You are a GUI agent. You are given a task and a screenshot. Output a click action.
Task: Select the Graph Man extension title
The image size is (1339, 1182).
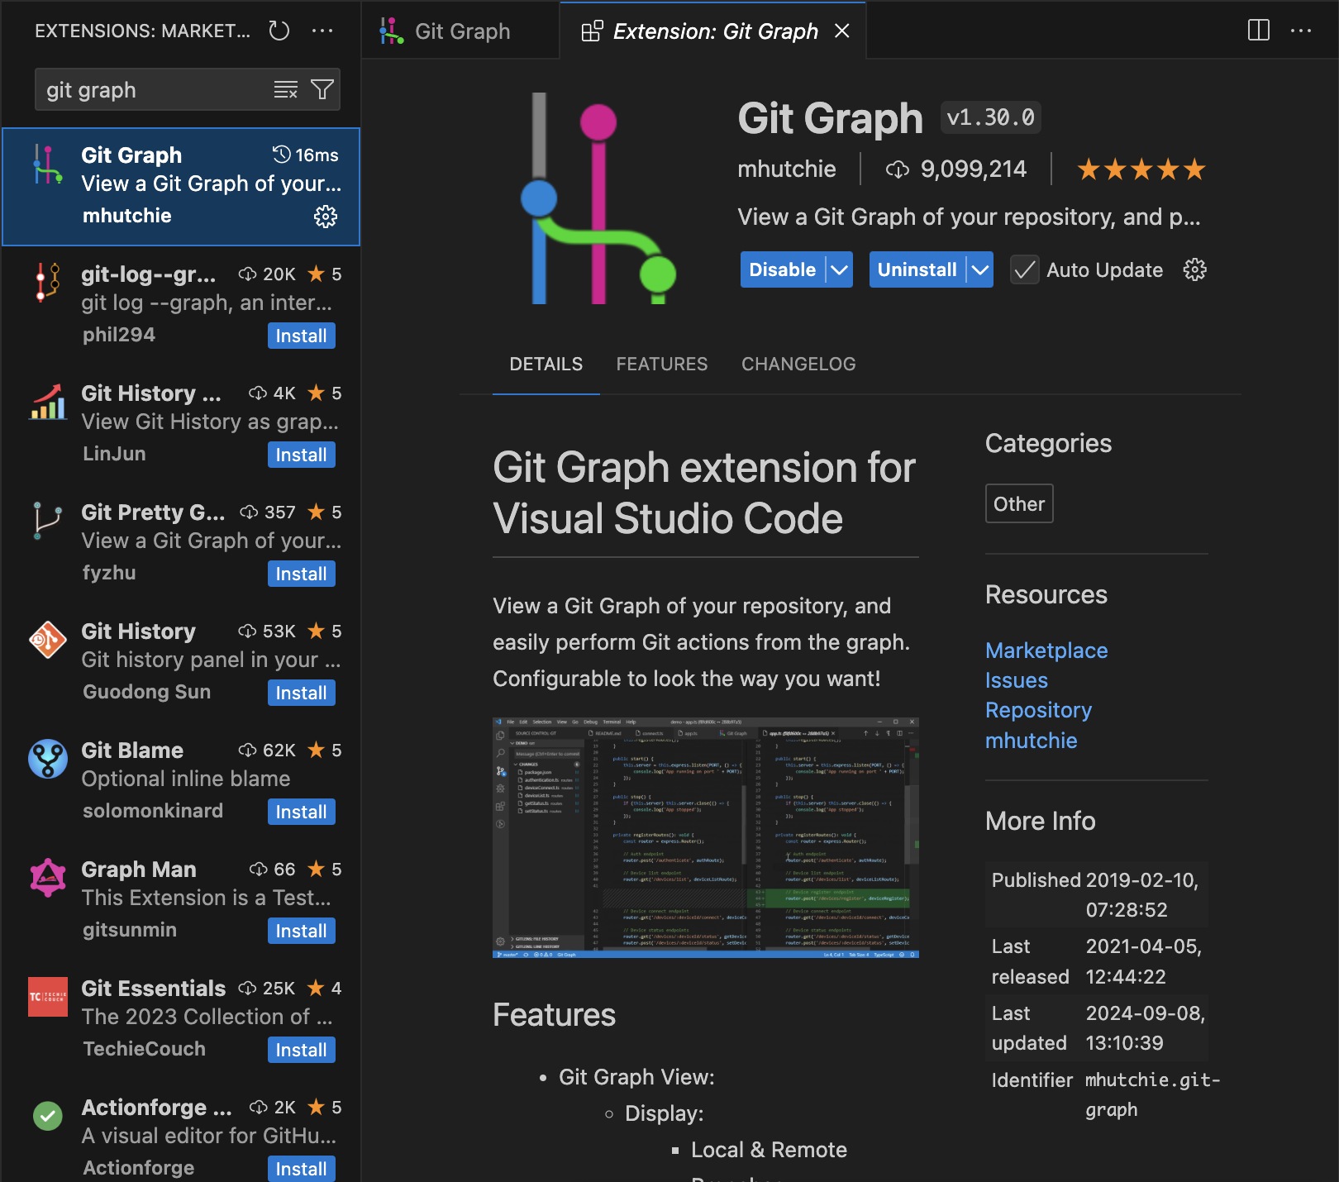point(139,870)
